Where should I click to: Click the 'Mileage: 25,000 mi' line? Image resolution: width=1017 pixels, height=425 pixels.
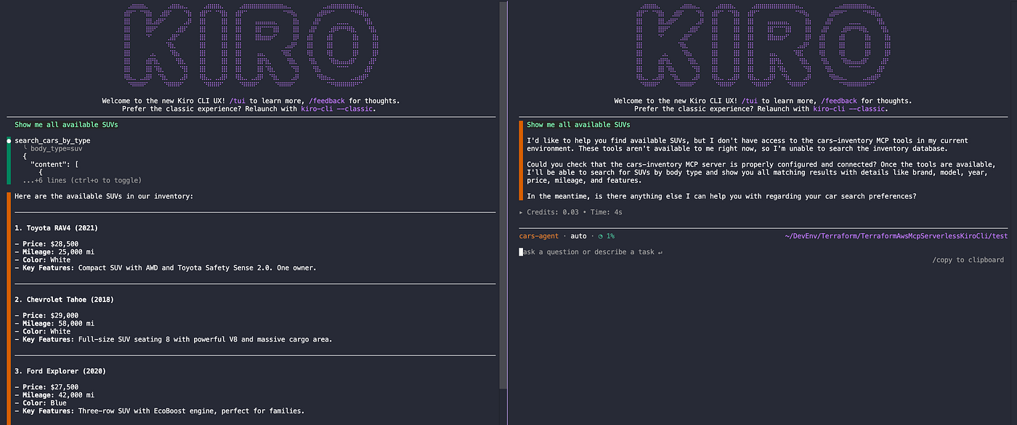[x=55, y=252]
